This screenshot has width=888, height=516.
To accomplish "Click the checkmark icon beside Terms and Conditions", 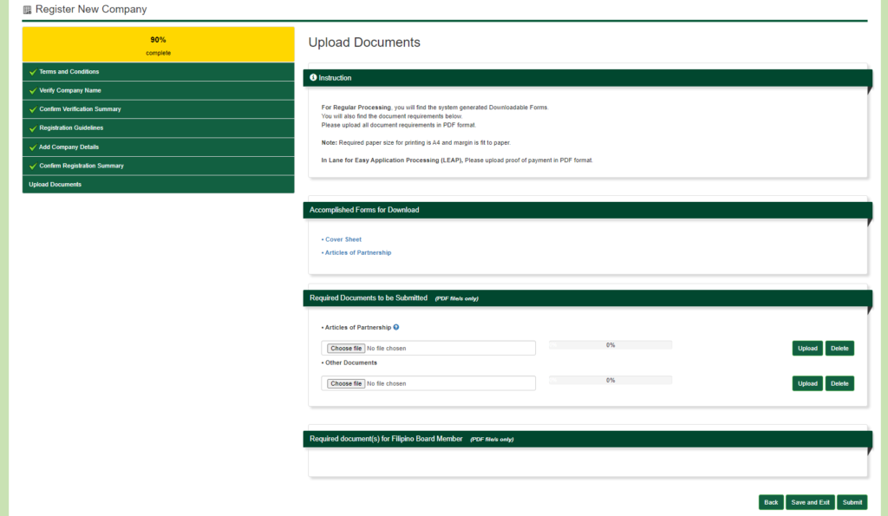I will (x=33, y=72).
